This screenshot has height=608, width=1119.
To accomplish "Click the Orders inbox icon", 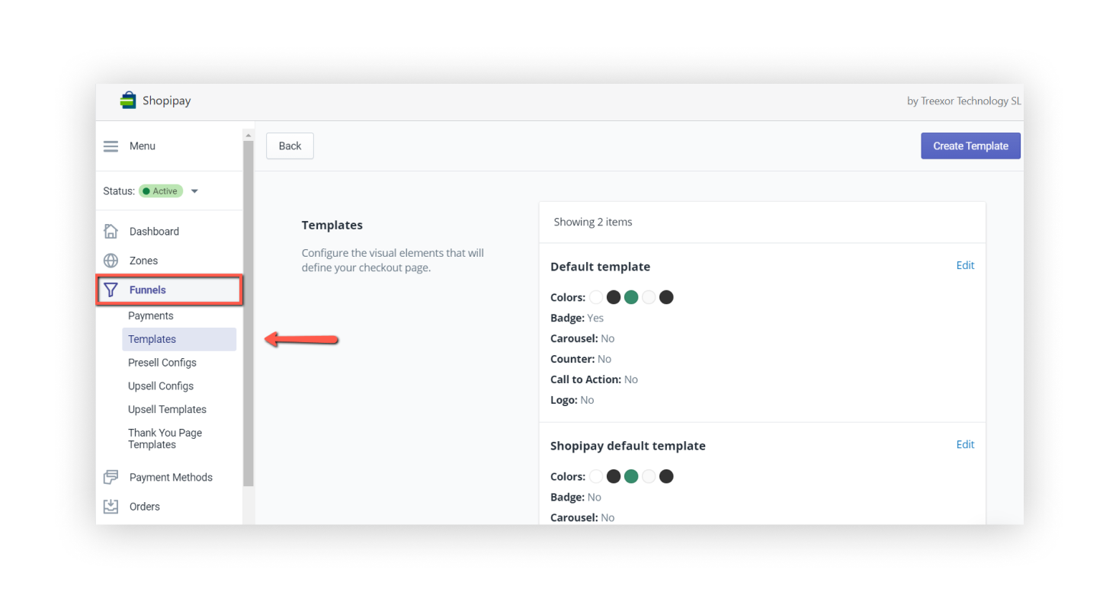I will point(111,506).
